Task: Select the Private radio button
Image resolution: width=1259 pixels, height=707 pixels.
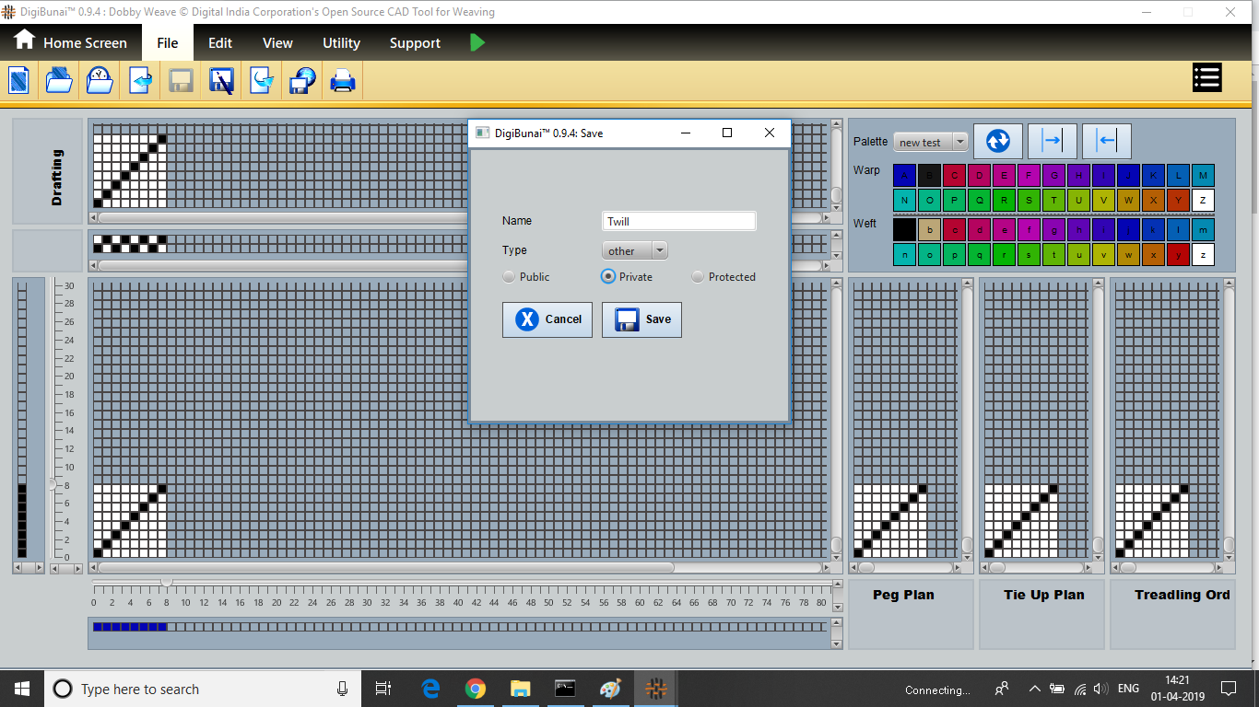Action: [x=608, y=277]
